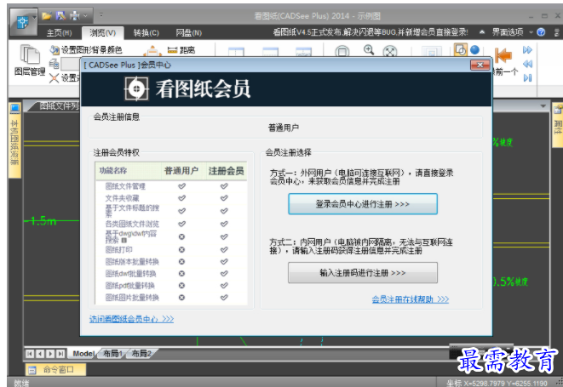
Task: Open the left sidebar blue panel icon
Action: click(x=15, y=108)
